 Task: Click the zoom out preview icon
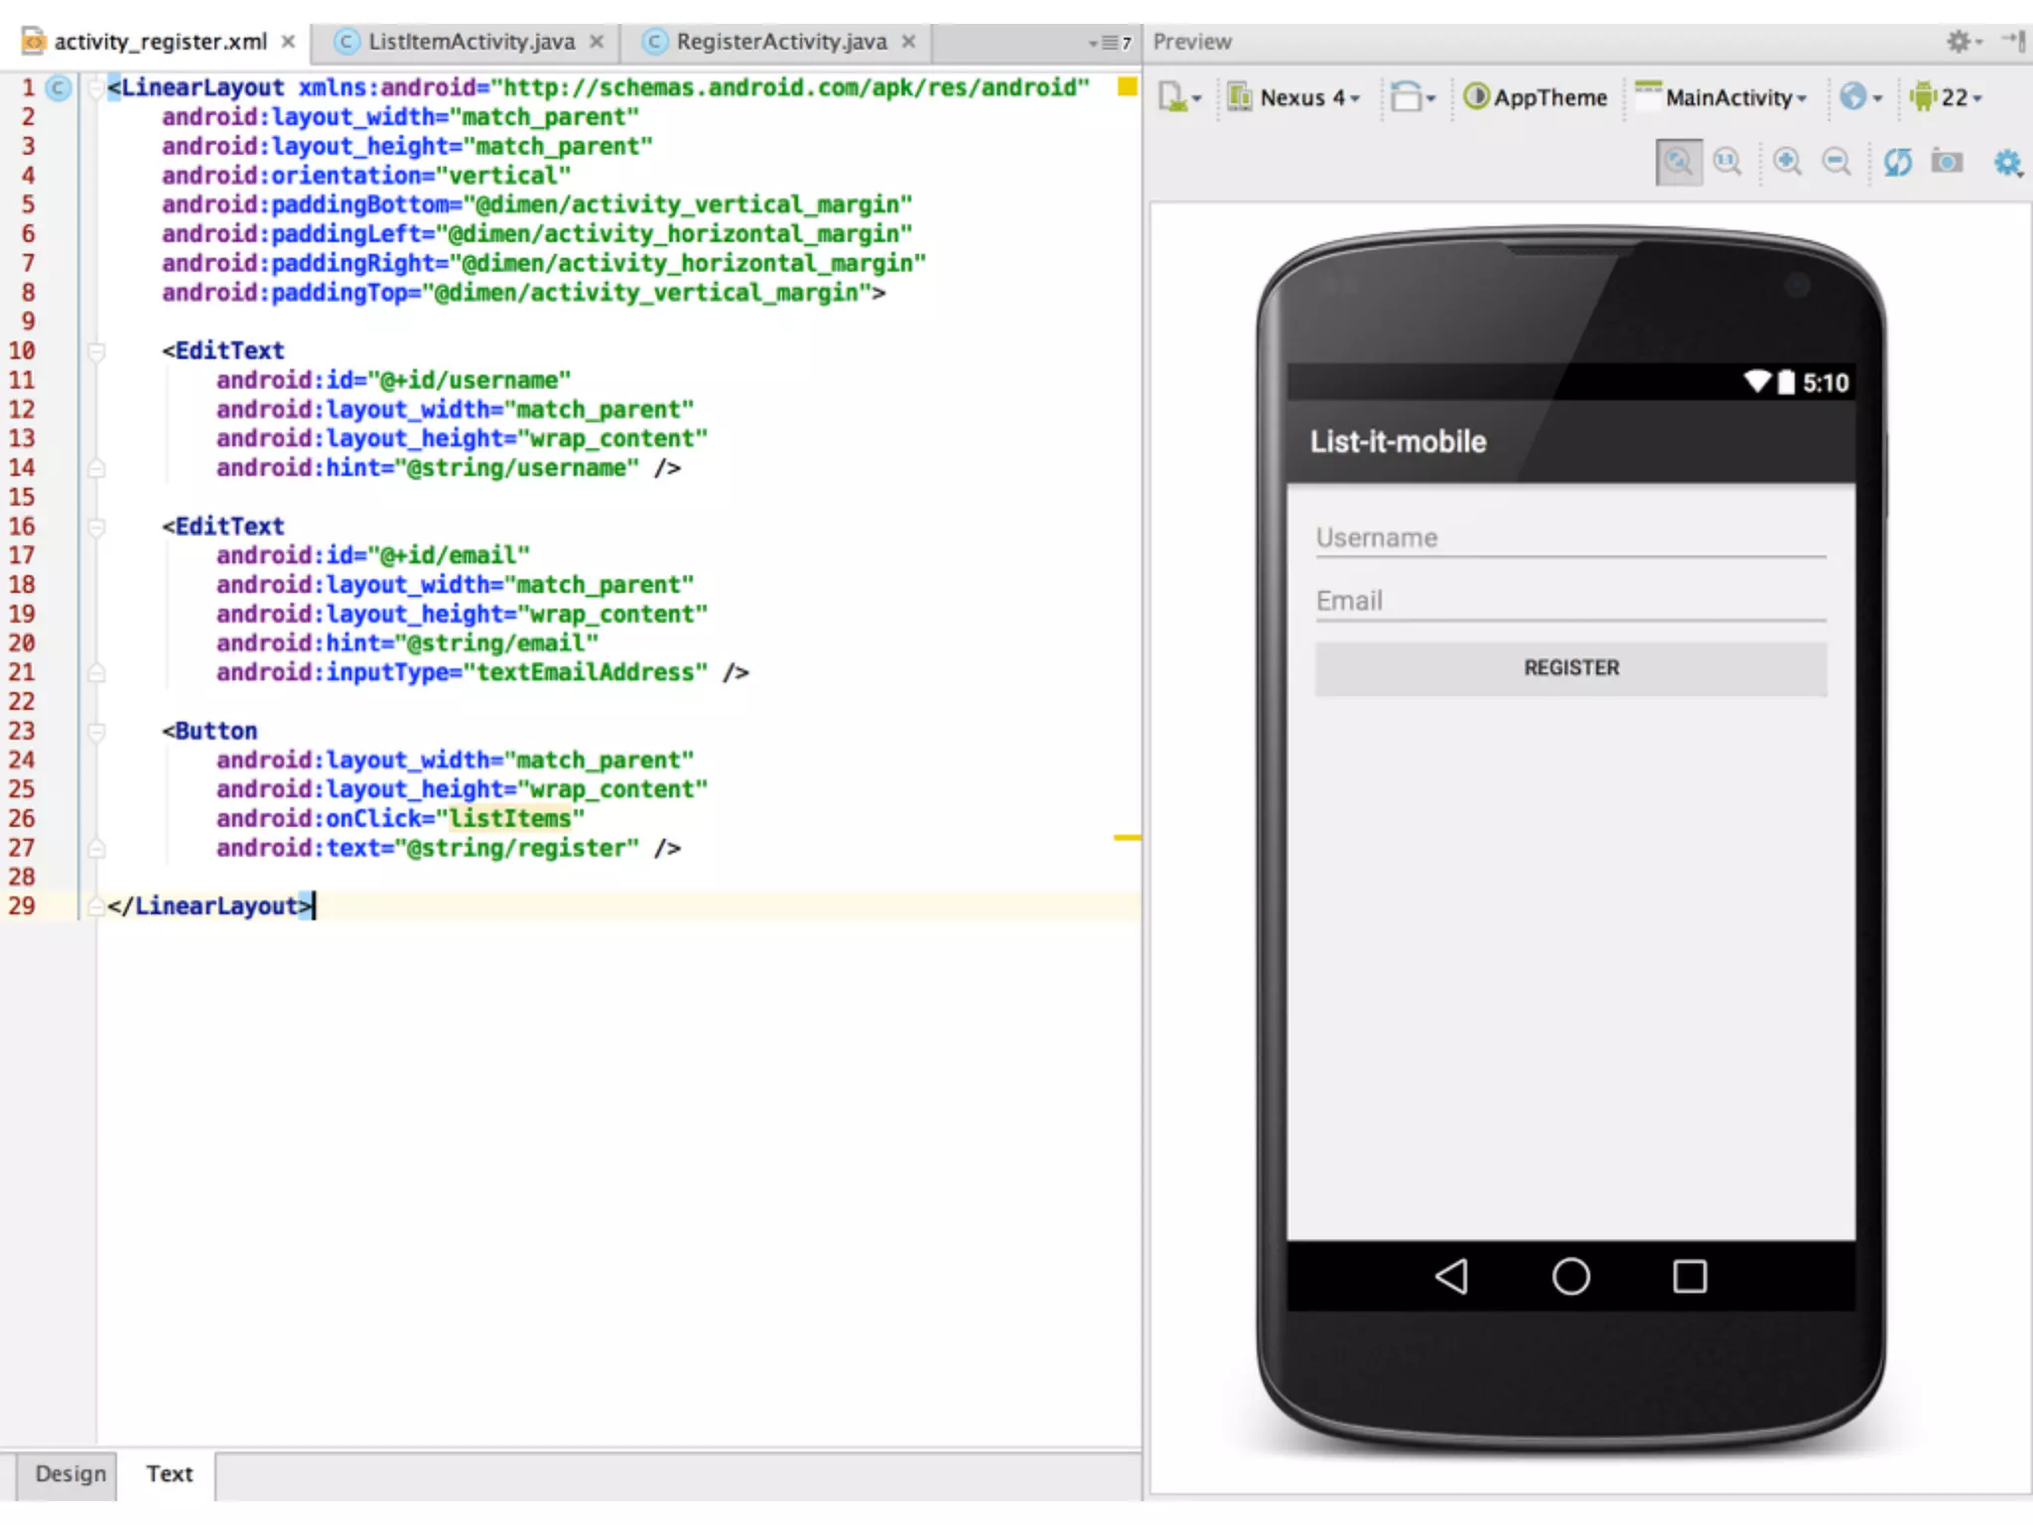click(1836, 161)
